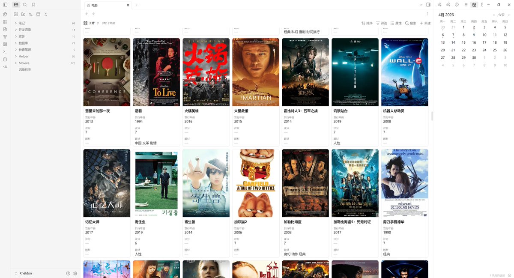Open graph view from ribbon
Image resolution: width=514 pixels, height=278 pixels.
(5, 37)
